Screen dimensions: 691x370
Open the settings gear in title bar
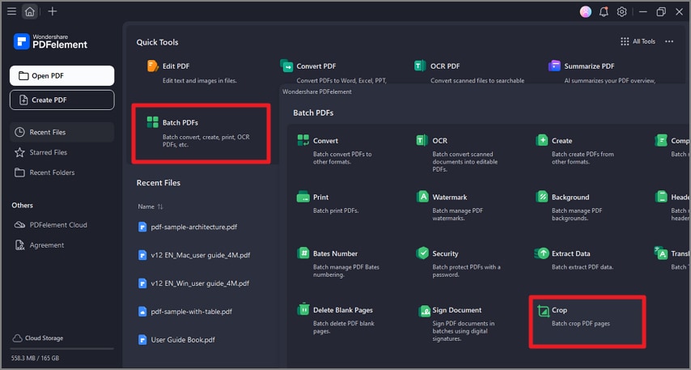click(x=621, y=12)
